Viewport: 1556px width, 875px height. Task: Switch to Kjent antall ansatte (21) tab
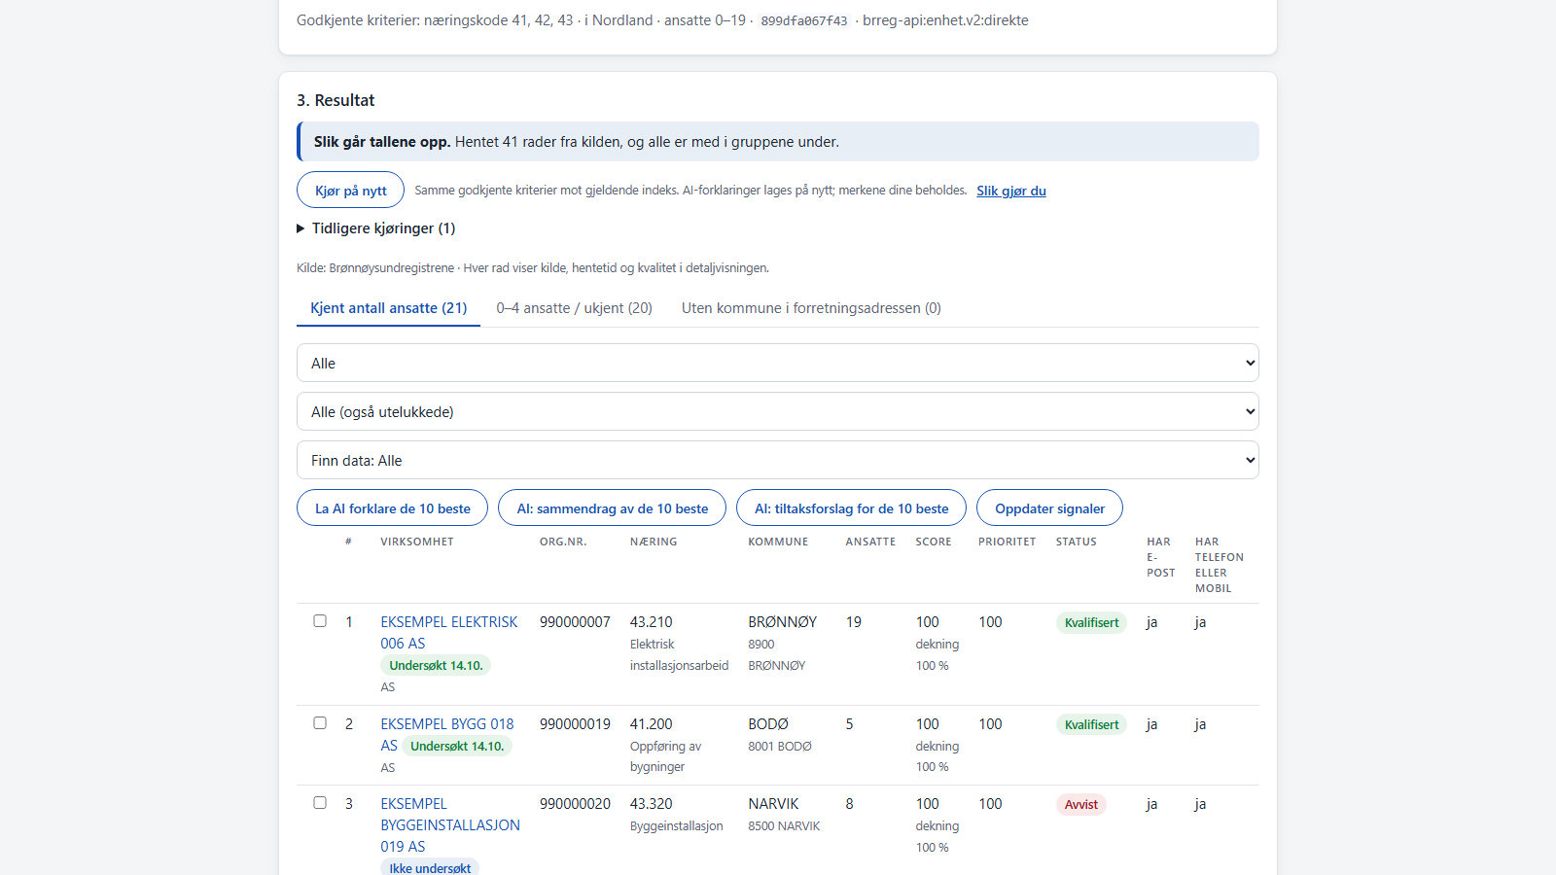[389, 308]
